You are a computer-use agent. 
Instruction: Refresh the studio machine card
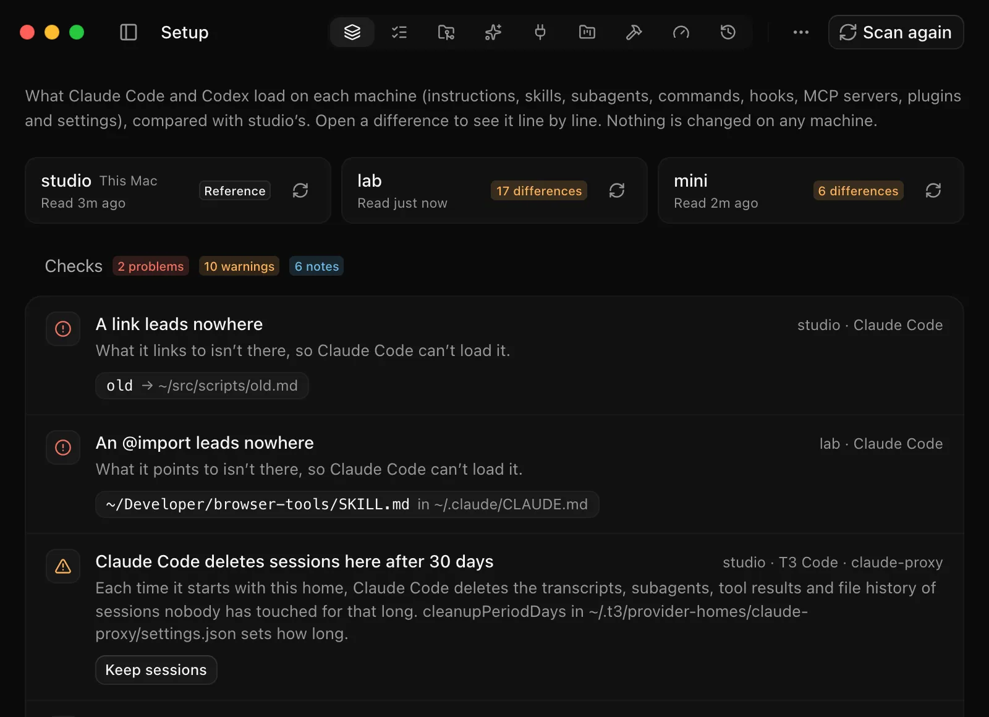click(x=300, y=190)
